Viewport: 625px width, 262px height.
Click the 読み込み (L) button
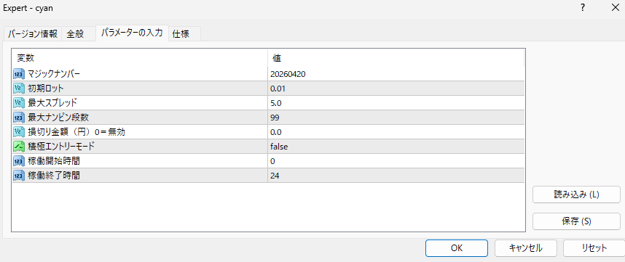click(x=576, y=195)
